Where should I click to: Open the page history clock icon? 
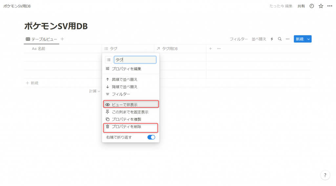(x=312, y=6)
